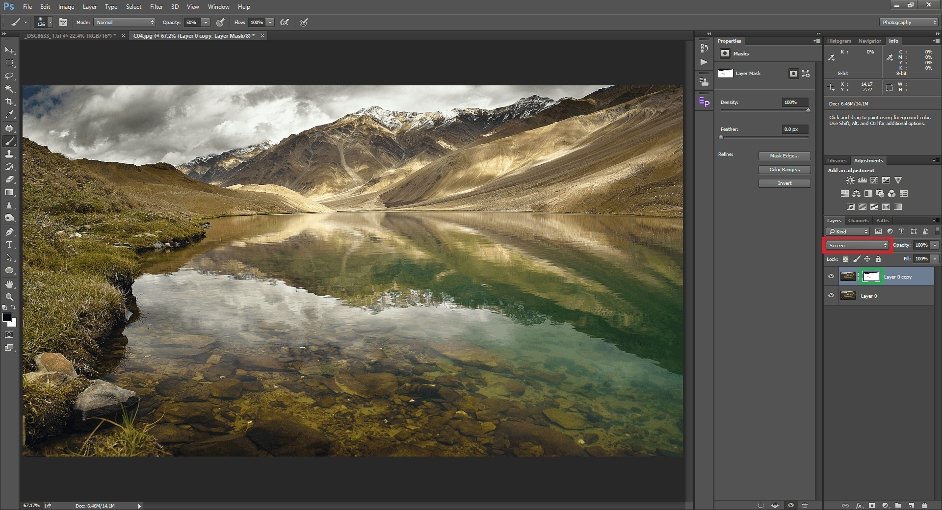Click the Invert mask button
Viewport: 942px width, 510px height.
(784, 183)
